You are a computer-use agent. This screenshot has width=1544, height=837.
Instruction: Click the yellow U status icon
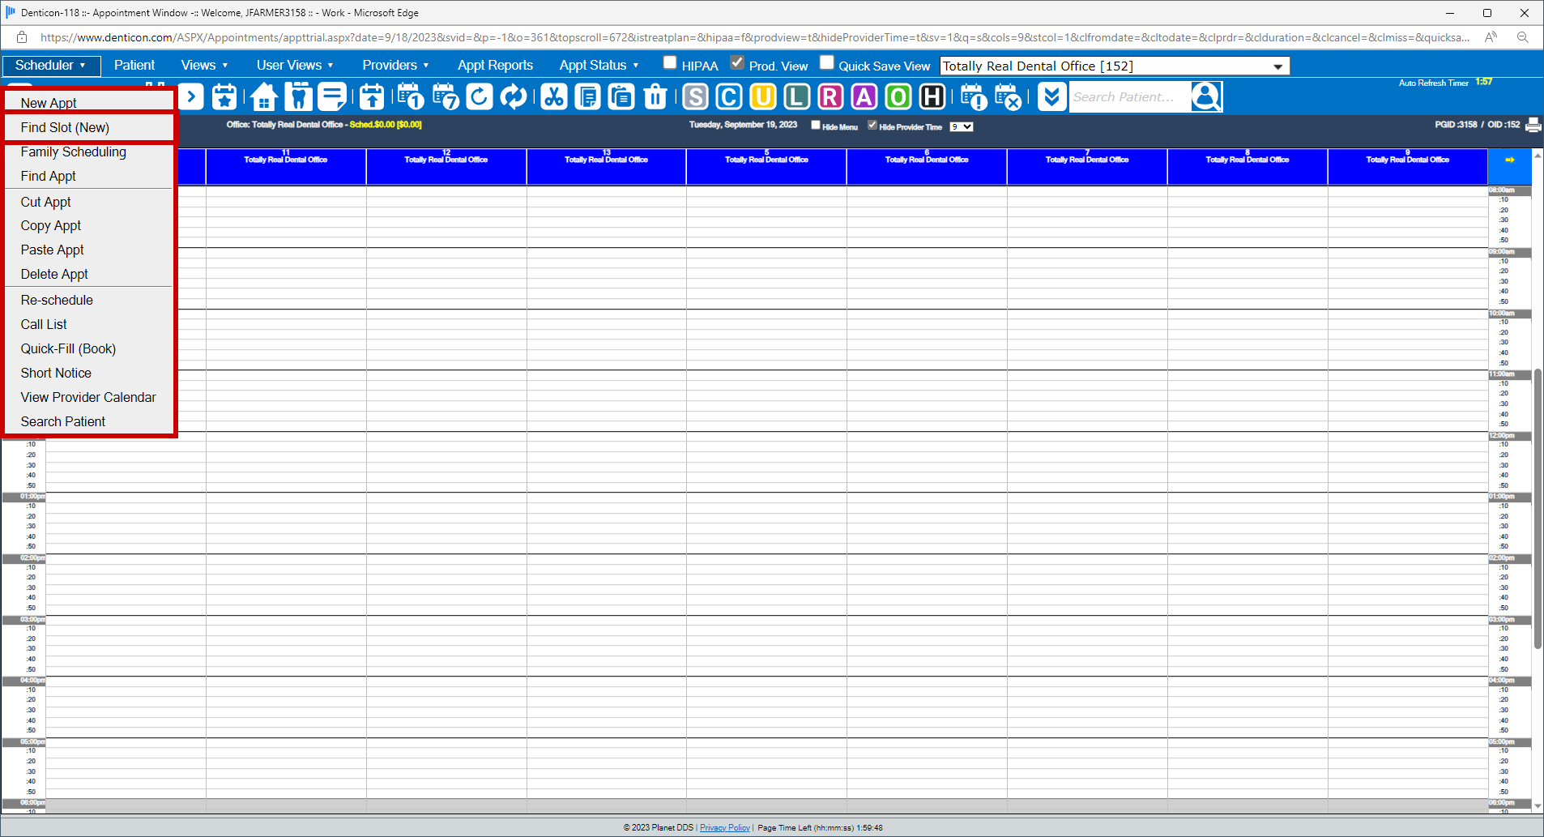[x=763, y=96]
